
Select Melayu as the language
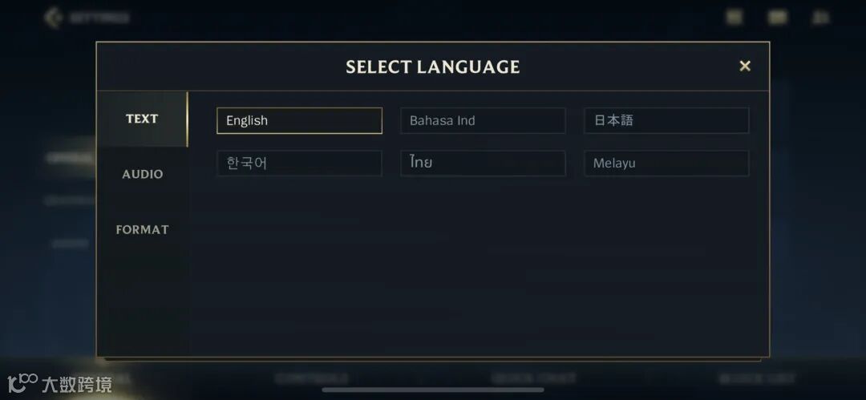(666, 163)
